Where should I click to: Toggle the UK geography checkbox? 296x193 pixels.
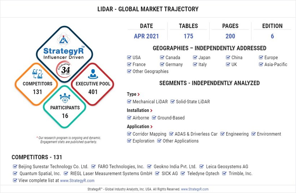228,64
